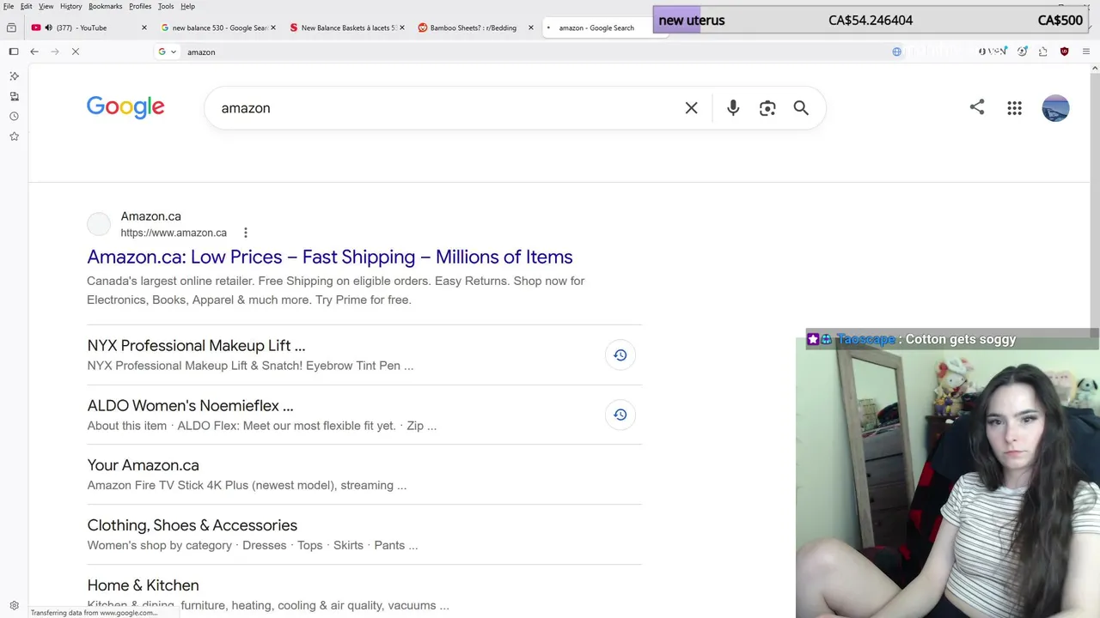Go to the Google homepage logo

tap(125, 107)
